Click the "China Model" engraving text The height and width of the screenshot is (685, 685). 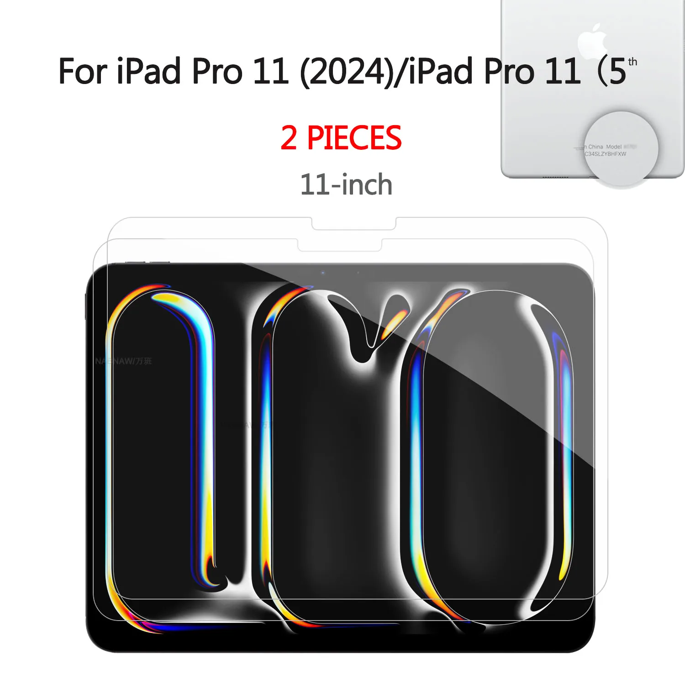click(605, 147)
